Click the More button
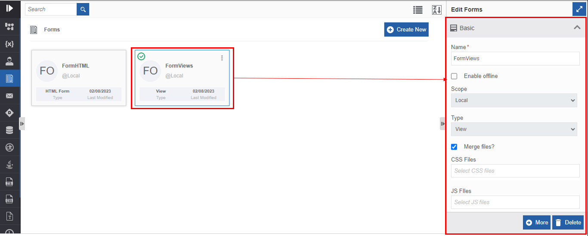 [x=537, y=222]
